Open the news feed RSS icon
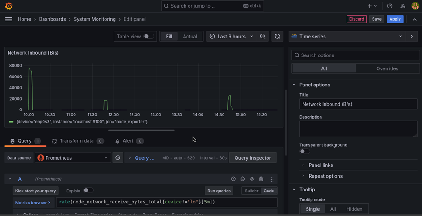Viewport: 422px width, 216px height. pos(403,6)
